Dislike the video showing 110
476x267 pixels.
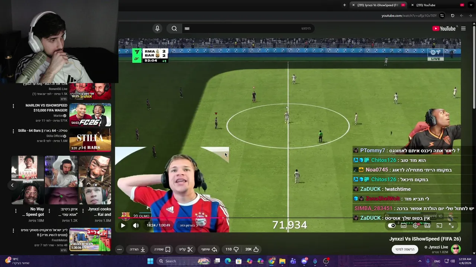232,249
